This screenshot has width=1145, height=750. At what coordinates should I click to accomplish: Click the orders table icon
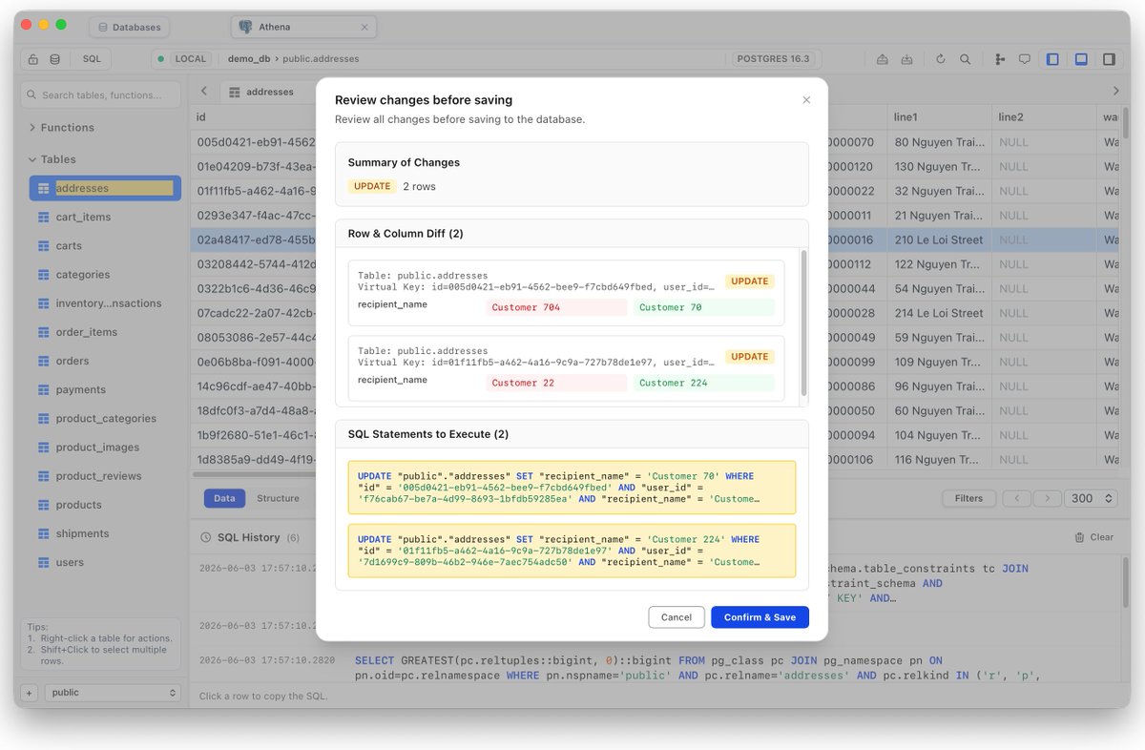pyautogui.click(x=43, y=361)
